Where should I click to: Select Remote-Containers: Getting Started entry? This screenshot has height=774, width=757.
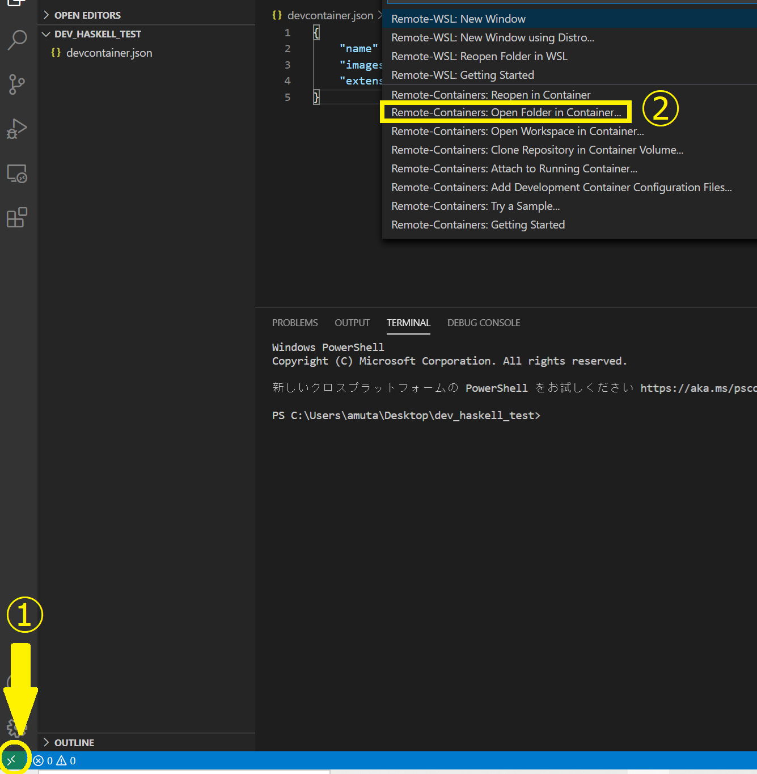point(569,225)
